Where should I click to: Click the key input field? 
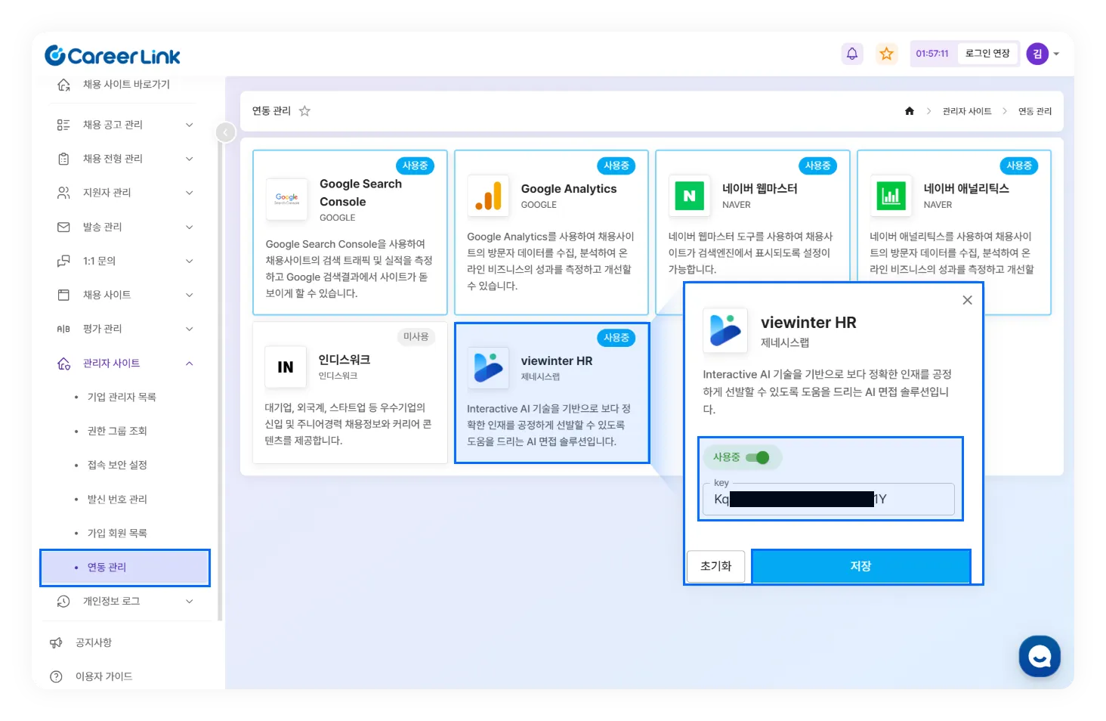(829, 500)
